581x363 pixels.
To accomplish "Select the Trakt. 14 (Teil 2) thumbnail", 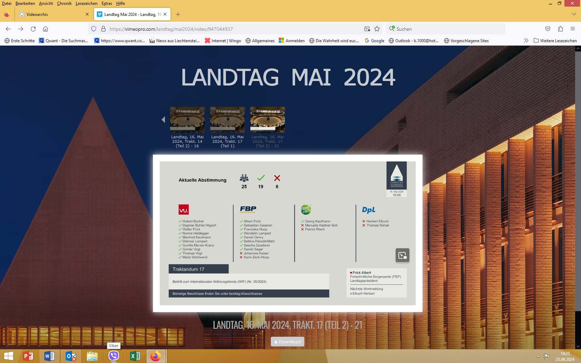I will [187, 120].
